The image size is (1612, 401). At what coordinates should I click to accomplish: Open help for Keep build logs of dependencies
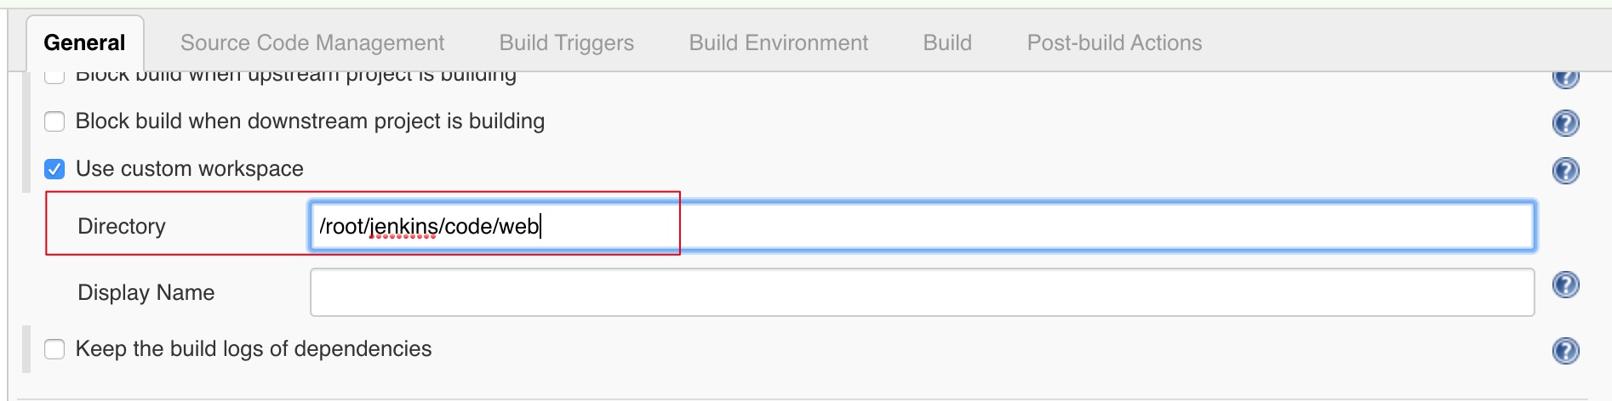point(1565,350)
